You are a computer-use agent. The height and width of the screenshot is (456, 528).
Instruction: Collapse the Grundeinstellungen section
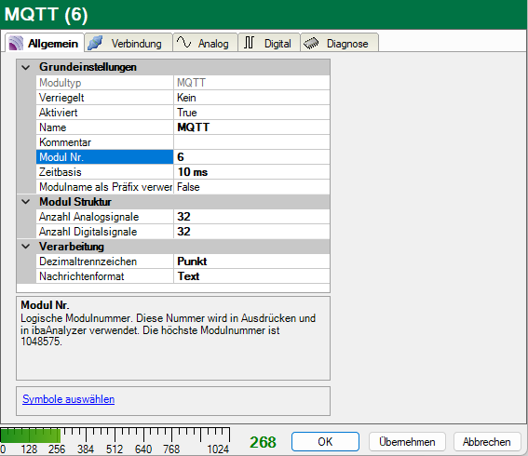click(25, 67)
